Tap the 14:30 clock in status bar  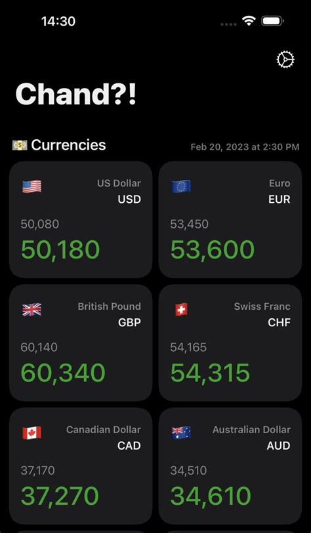[x=58, y=22]
